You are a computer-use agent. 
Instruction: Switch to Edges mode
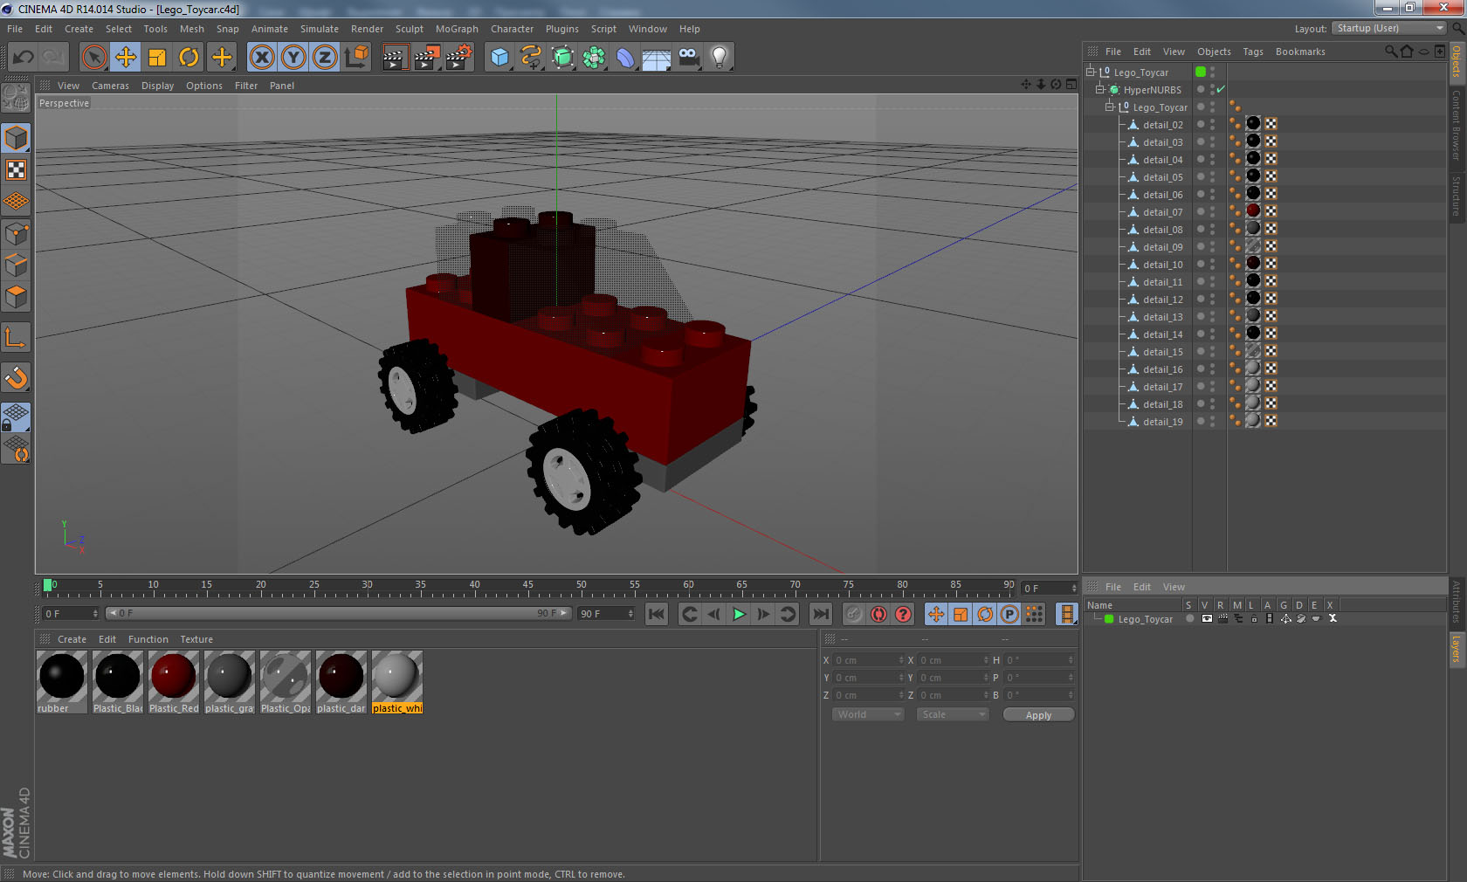coord(17,265)
